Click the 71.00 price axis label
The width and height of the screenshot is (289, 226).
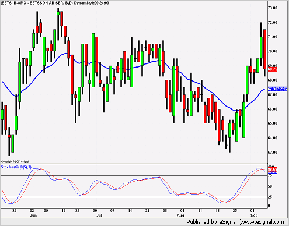(273, 37)
